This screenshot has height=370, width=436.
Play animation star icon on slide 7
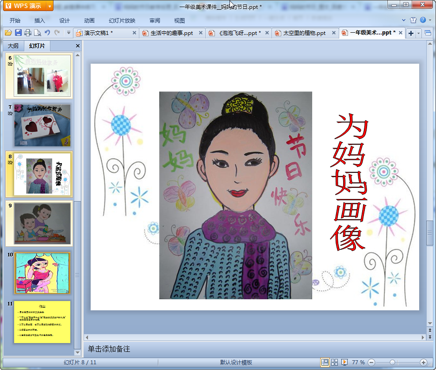(10, 114)
